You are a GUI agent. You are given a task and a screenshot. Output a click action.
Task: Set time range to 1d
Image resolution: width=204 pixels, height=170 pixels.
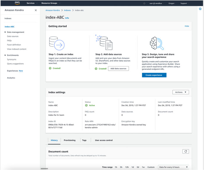coord(133,167)
